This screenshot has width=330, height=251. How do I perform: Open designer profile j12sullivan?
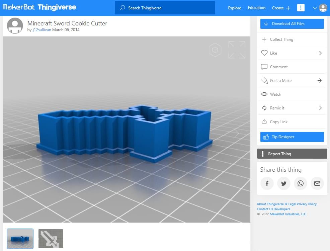pyautogui.click(x=42, y=30)
